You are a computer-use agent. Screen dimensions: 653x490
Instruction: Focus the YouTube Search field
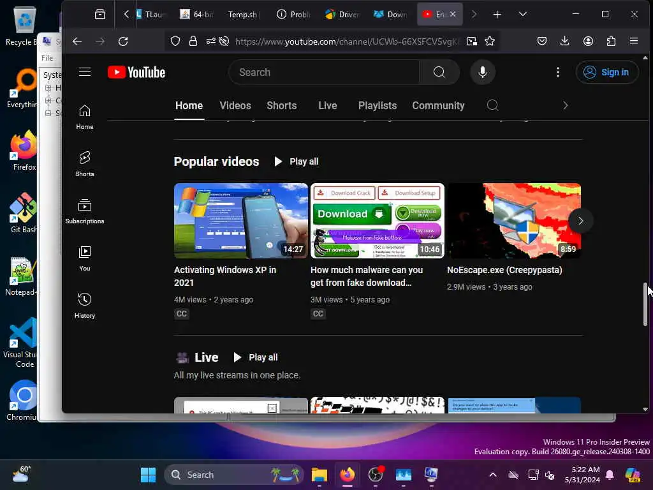(324, 72)
